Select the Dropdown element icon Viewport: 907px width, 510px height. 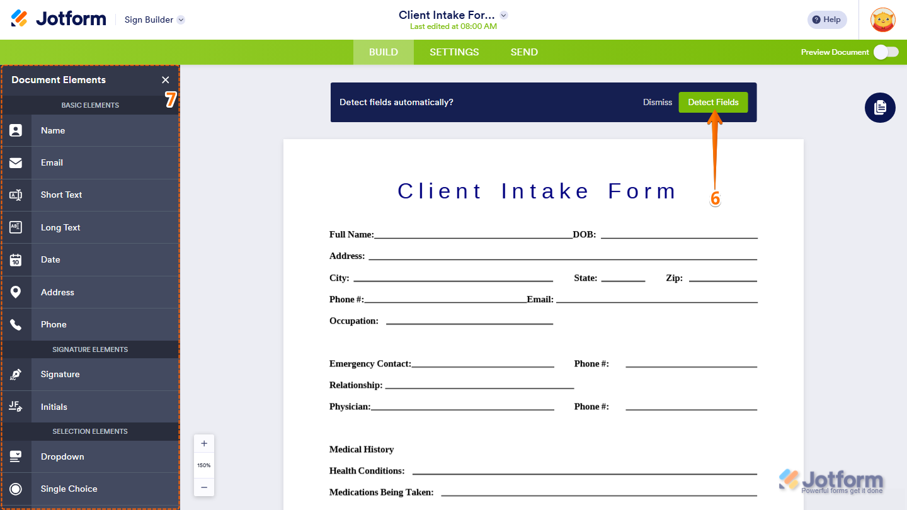pos(16,456)
